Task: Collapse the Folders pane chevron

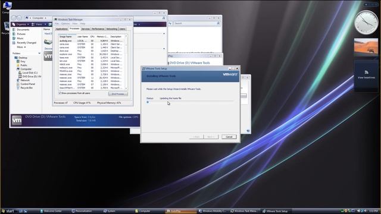Action: pos(39,53)
